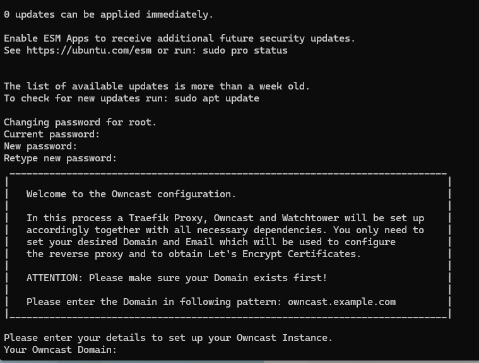Click 'Please enter your details' instruction line

pyautogui.click(x=168, y=338)
